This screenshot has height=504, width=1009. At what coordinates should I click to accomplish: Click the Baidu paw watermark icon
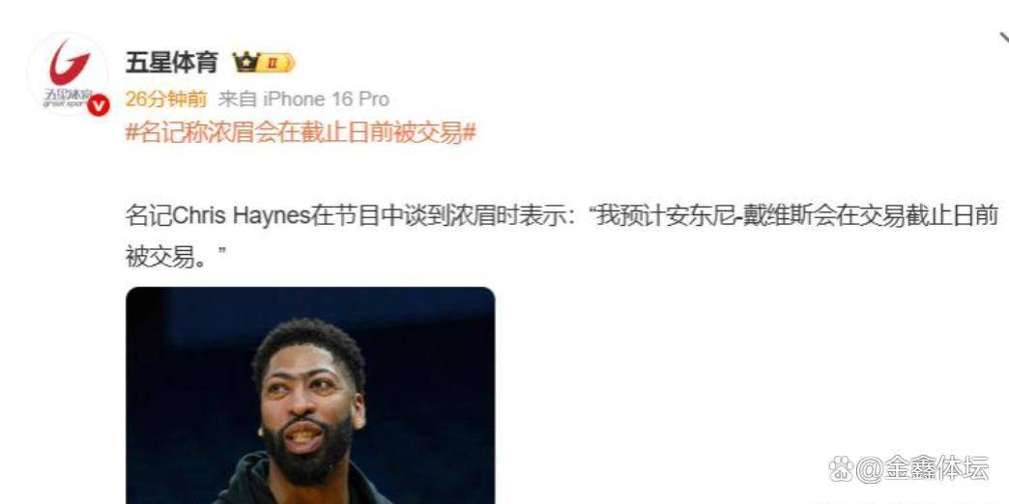coord(841,469)
